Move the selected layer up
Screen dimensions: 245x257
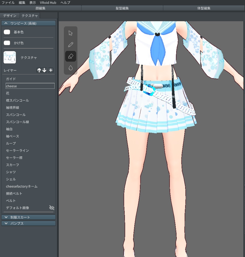(39, 70)
